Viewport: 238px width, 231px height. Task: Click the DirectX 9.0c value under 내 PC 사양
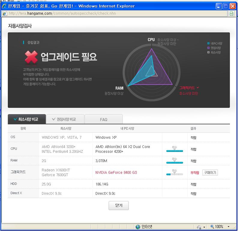pos(105,194)
